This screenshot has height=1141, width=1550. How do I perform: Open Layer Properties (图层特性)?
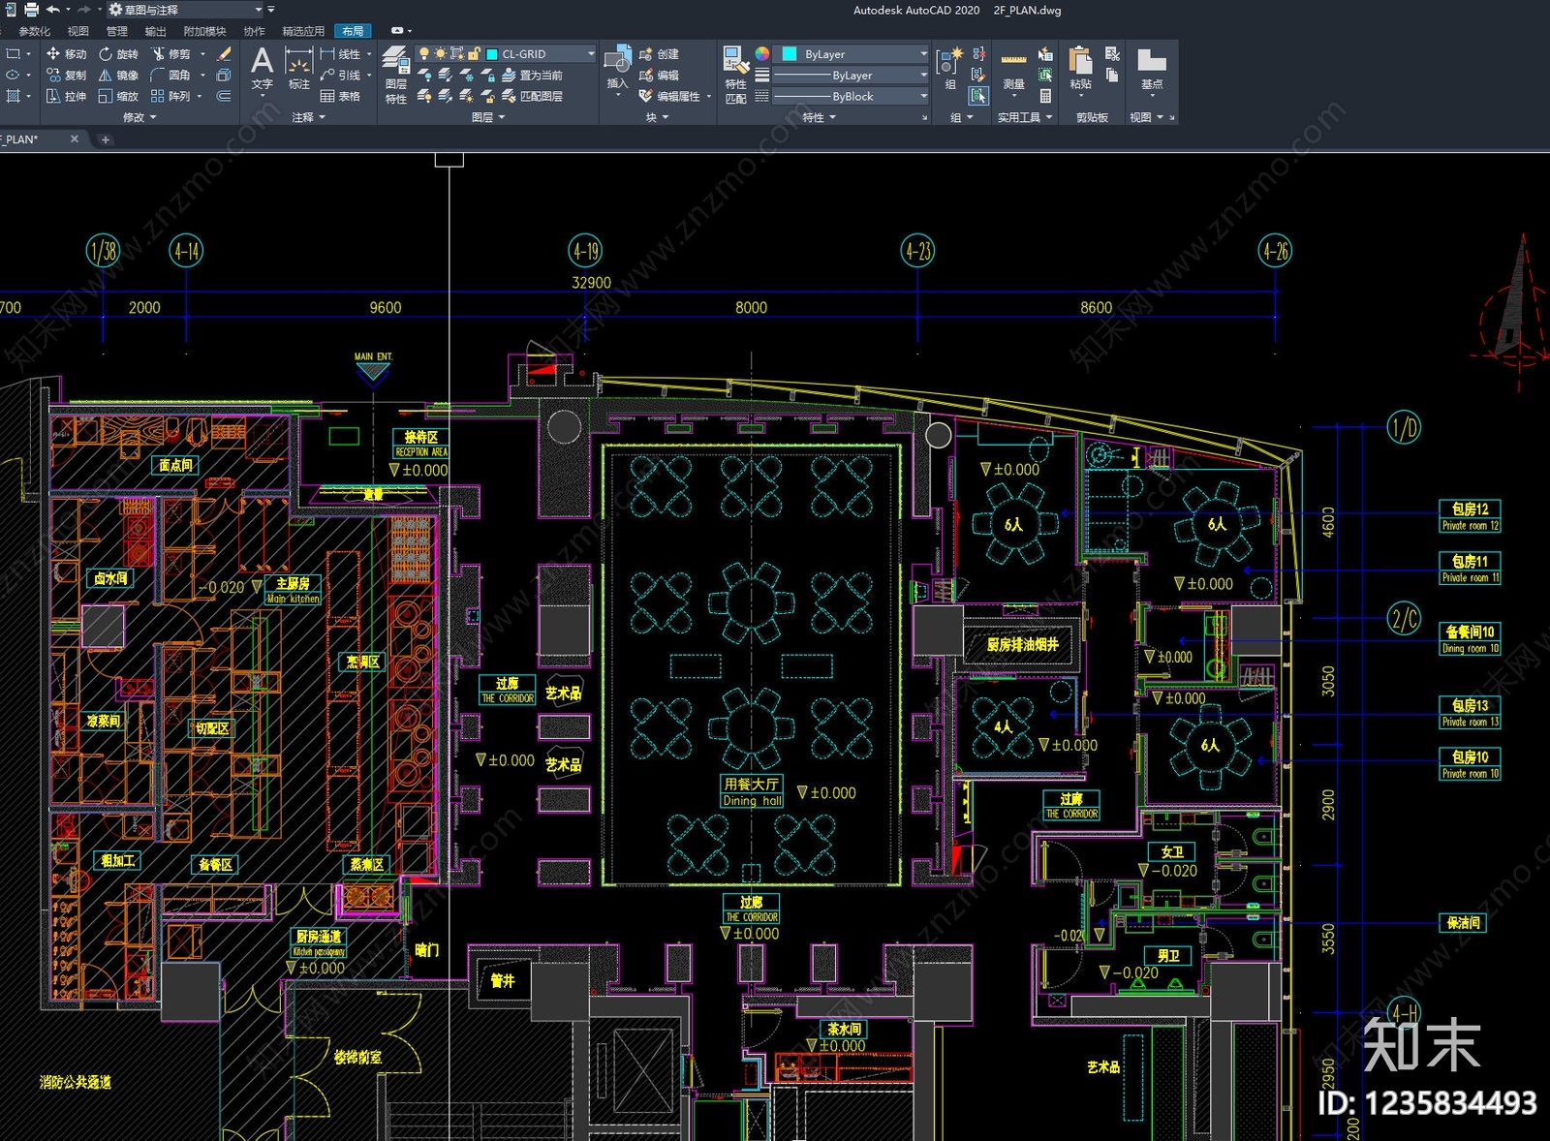(x=395, y=75)
